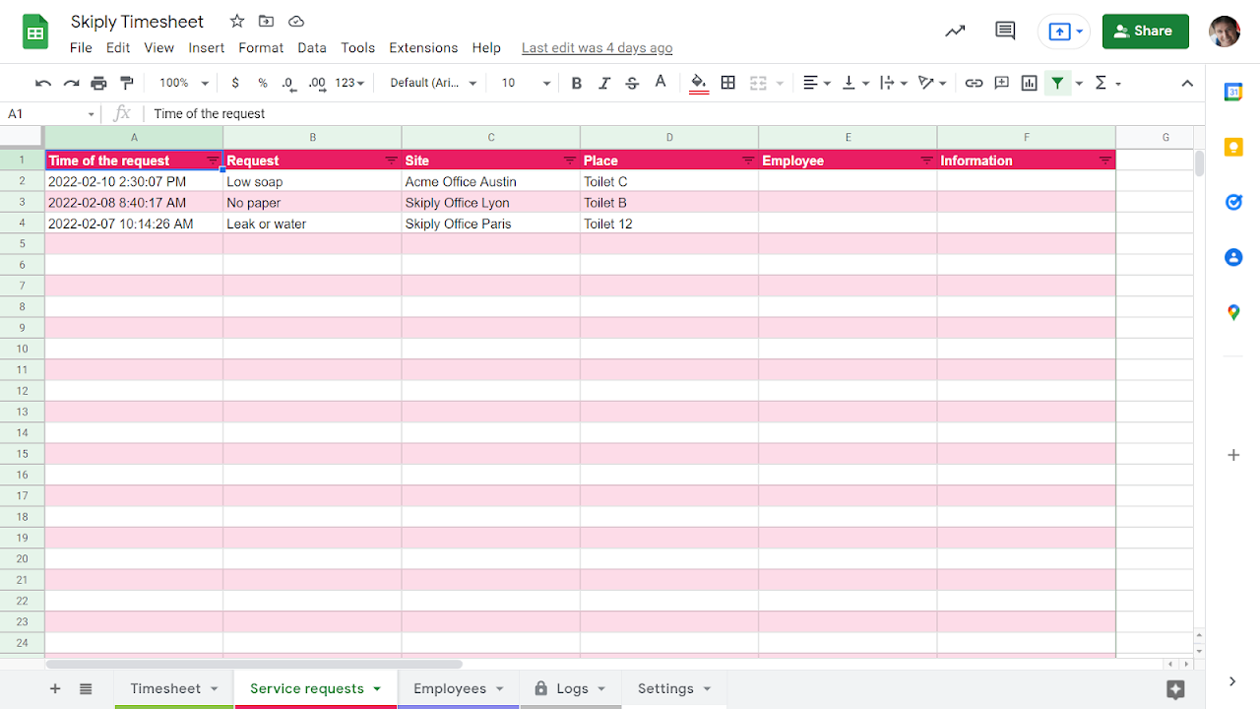Switch to the Logs sheet tab
The image size is (1260, 709).
[571, 689]
